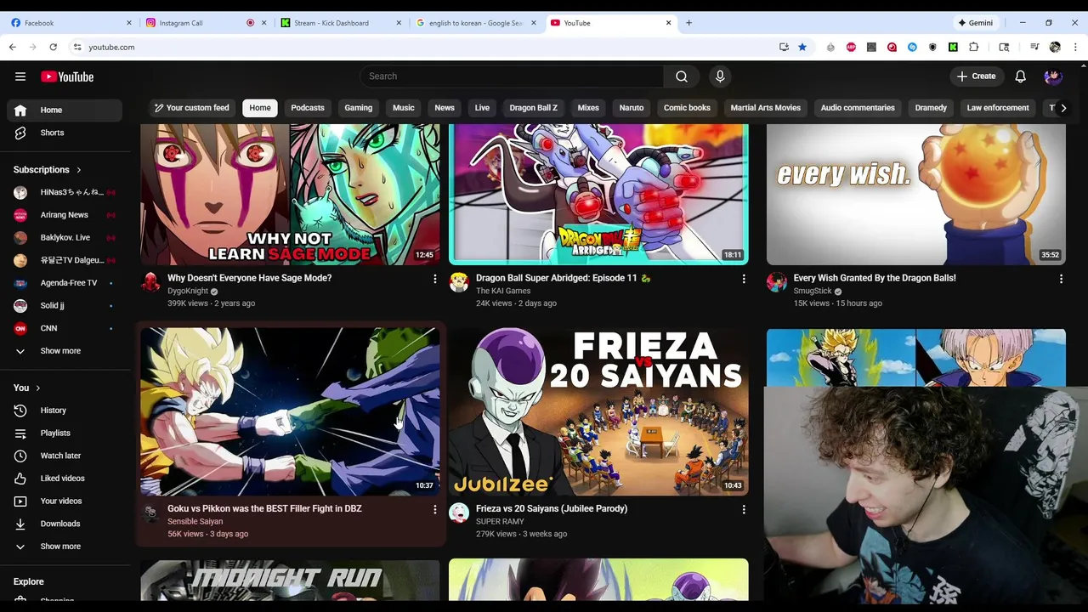Play the every wish Dragon Ball thumbnail
This screenshot has width=1088, height=612.
tap(916, 195)
